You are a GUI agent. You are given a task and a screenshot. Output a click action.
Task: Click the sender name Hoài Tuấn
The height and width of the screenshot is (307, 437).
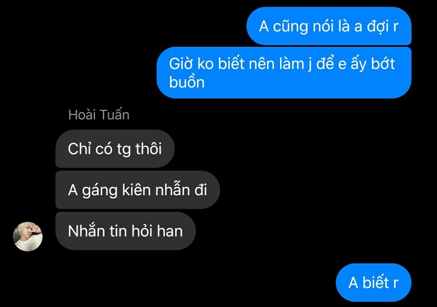pos(99,115)
